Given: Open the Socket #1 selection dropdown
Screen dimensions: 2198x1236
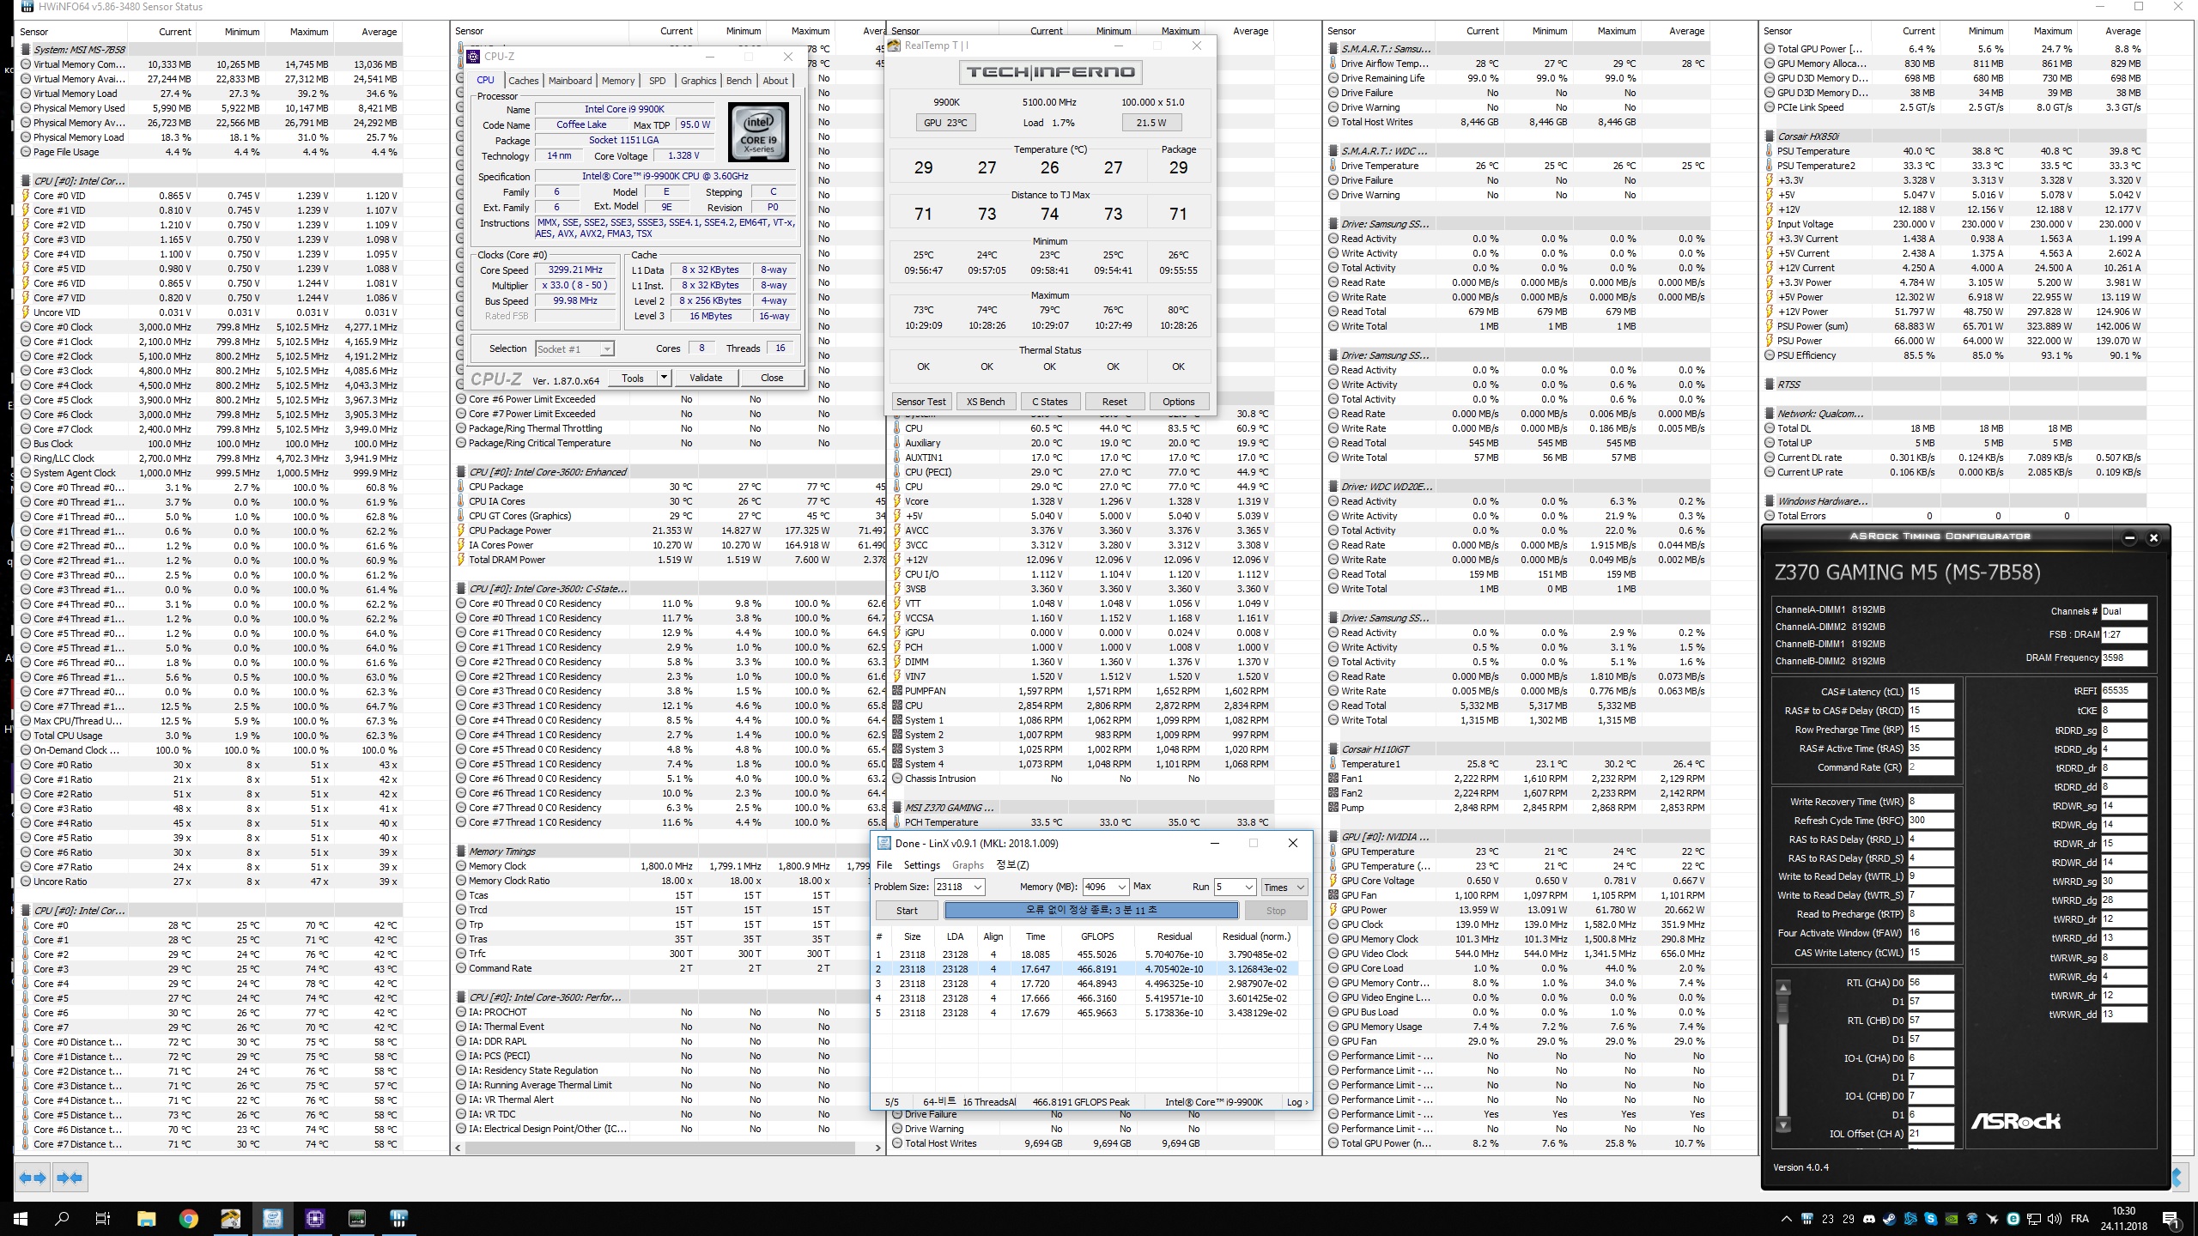Looking at the screenshot, I should [606, 348].
